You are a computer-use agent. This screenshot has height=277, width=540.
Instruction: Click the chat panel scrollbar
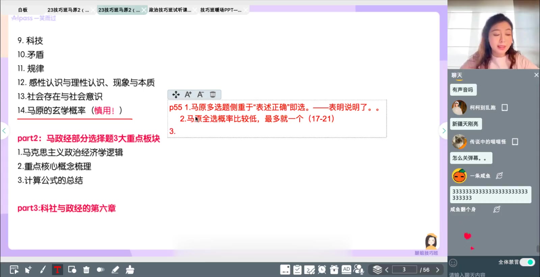pos(538,249)
